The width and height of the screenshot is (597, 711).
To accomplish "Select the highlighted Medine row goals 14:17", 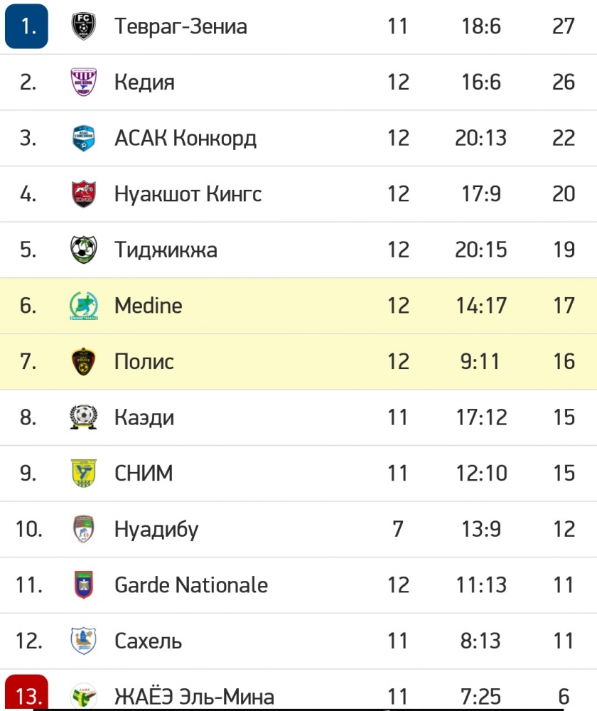I will pyautogui.click(x=481, y=306).
